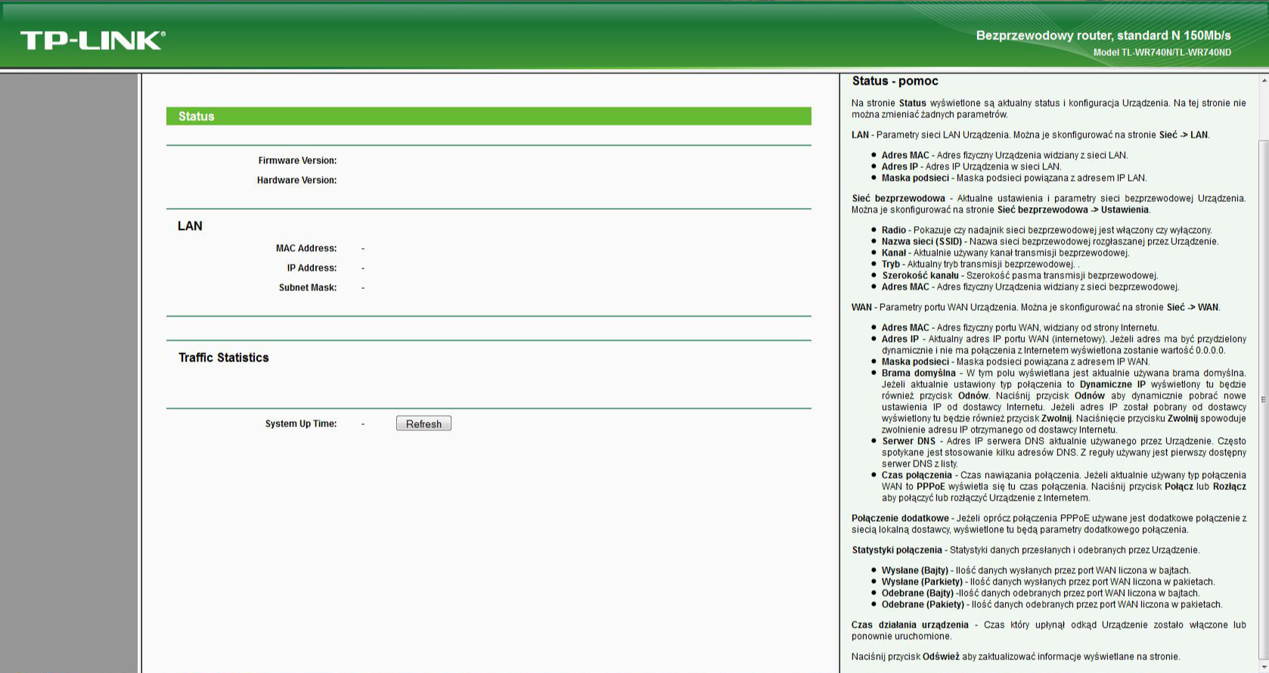Click the router model text TL-WR740N/TL-WR740ND
1269x673 pixels.
[1162, 52]
